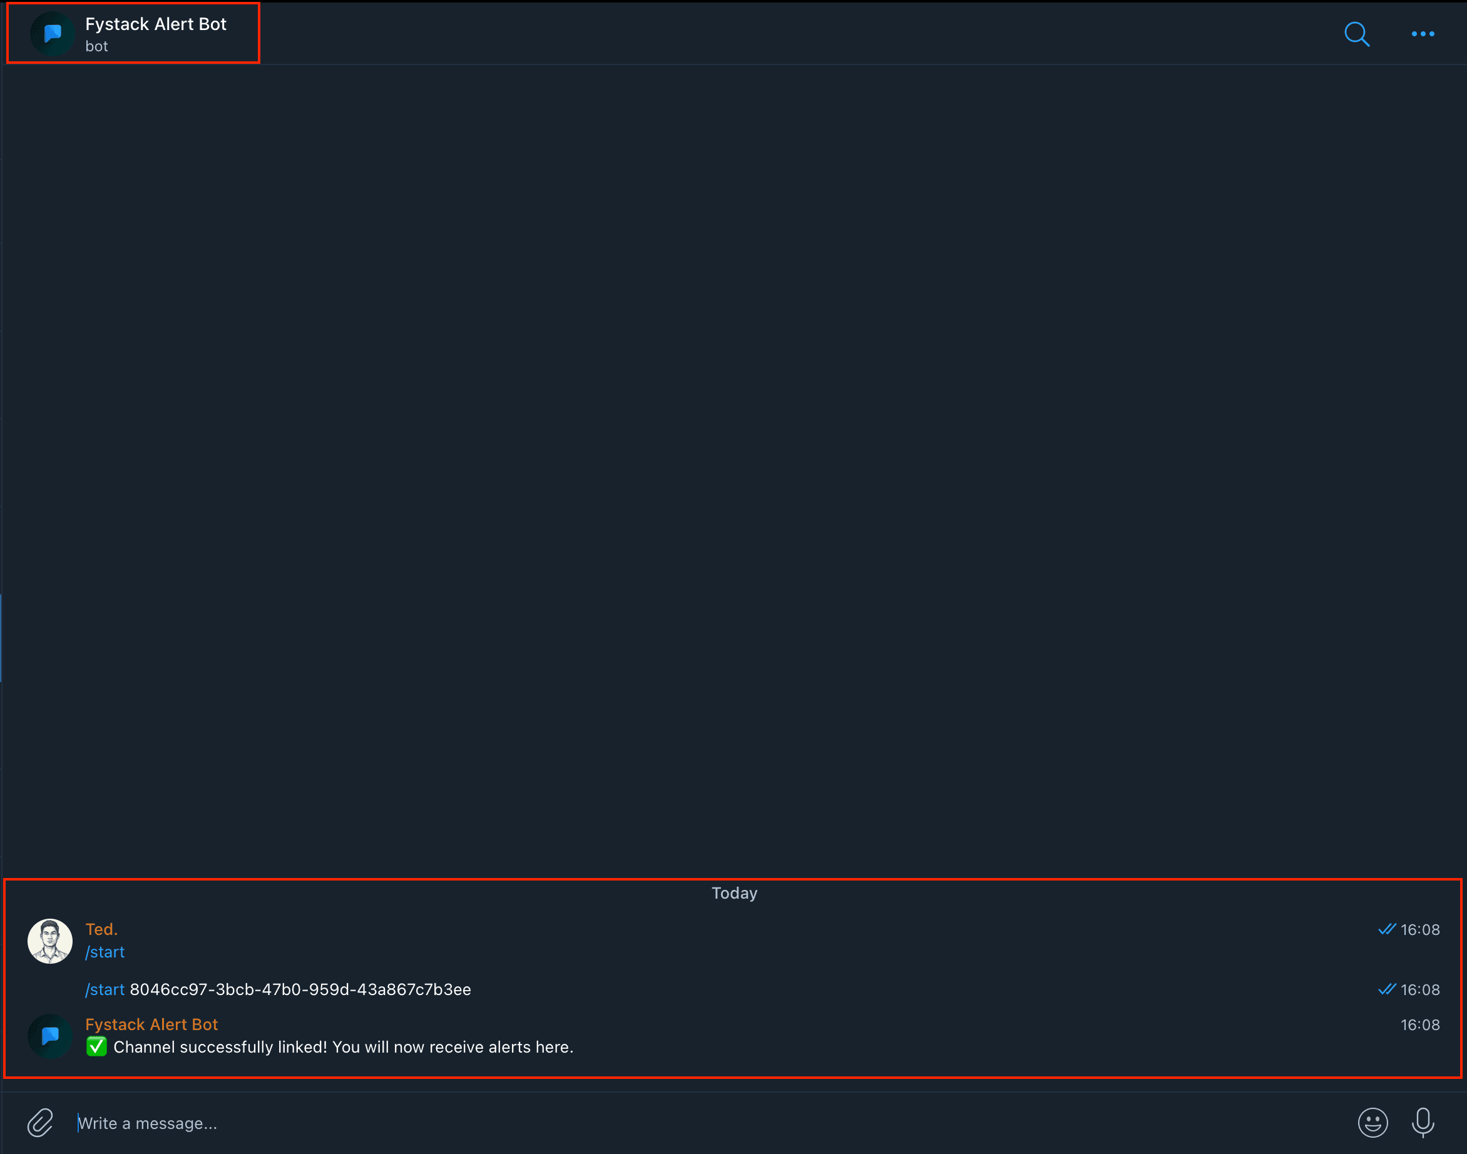Screen dimensions: 1467x1154
Task: Click the bot avatar beside the linked message
Action: tap(49, 1036)
